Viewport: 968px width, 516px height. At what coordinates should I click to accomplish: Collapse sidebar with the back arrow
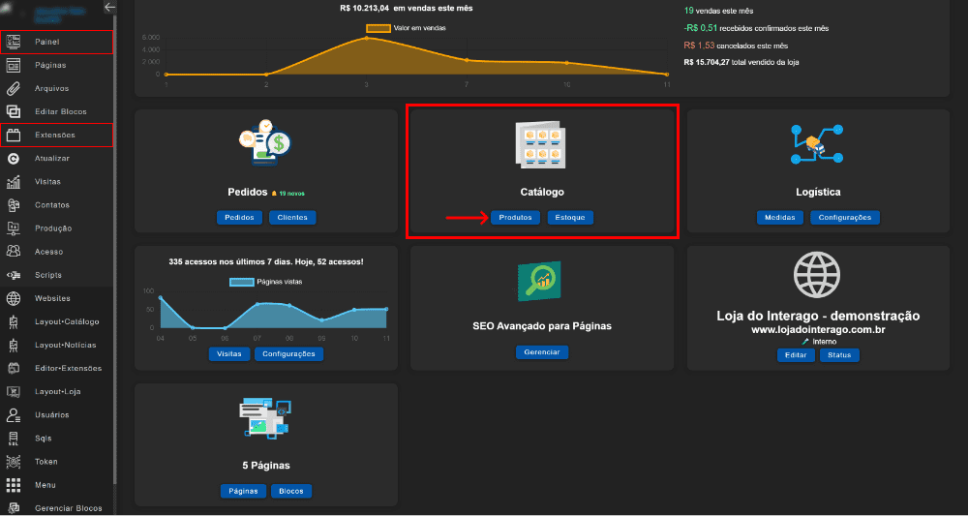click(x=109, y=7)
